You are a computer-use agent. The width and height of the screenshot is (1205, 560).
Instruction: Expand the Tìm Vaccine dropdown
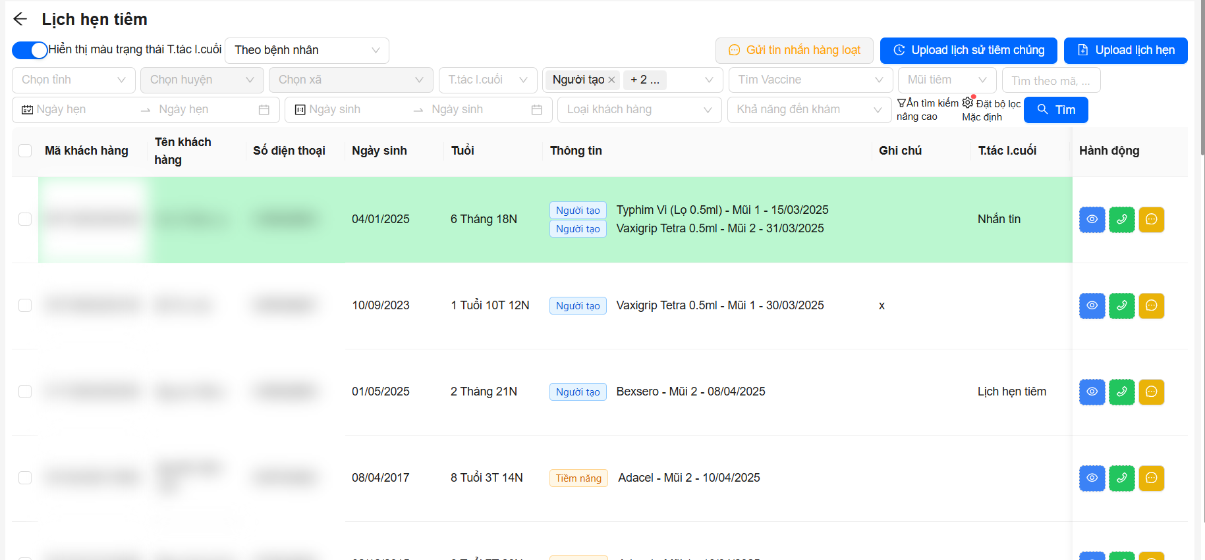click(810, 80)
